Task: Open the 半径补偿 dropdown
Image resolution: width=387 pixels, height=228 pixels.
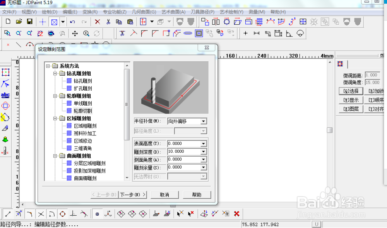Action: pyautogui.click(x=204, y=121)
